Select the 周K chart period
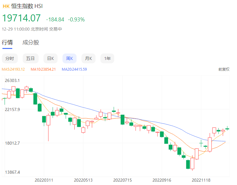237x185 pixels. [70, 58]
